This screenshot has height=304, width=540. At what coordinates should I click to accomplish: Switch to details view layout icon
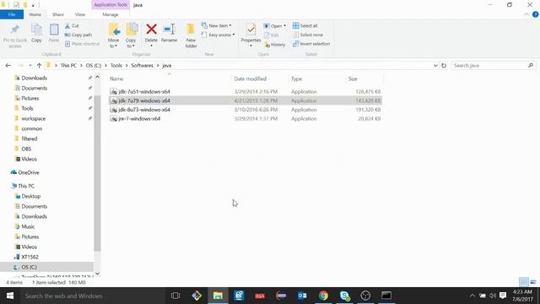pos(523,282)
